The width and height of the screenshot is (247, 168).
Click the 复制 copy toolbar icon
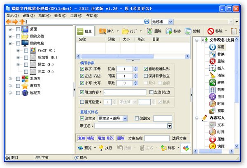[188, 31]
